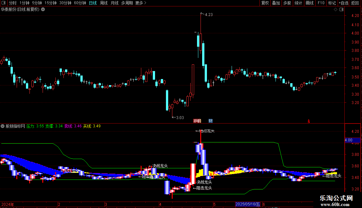The image size is (362, 208).
Task: Click the 复权 button
Action: 265,3
